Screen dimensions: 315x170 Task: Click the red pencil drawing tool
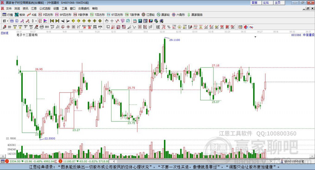point(4,27)
